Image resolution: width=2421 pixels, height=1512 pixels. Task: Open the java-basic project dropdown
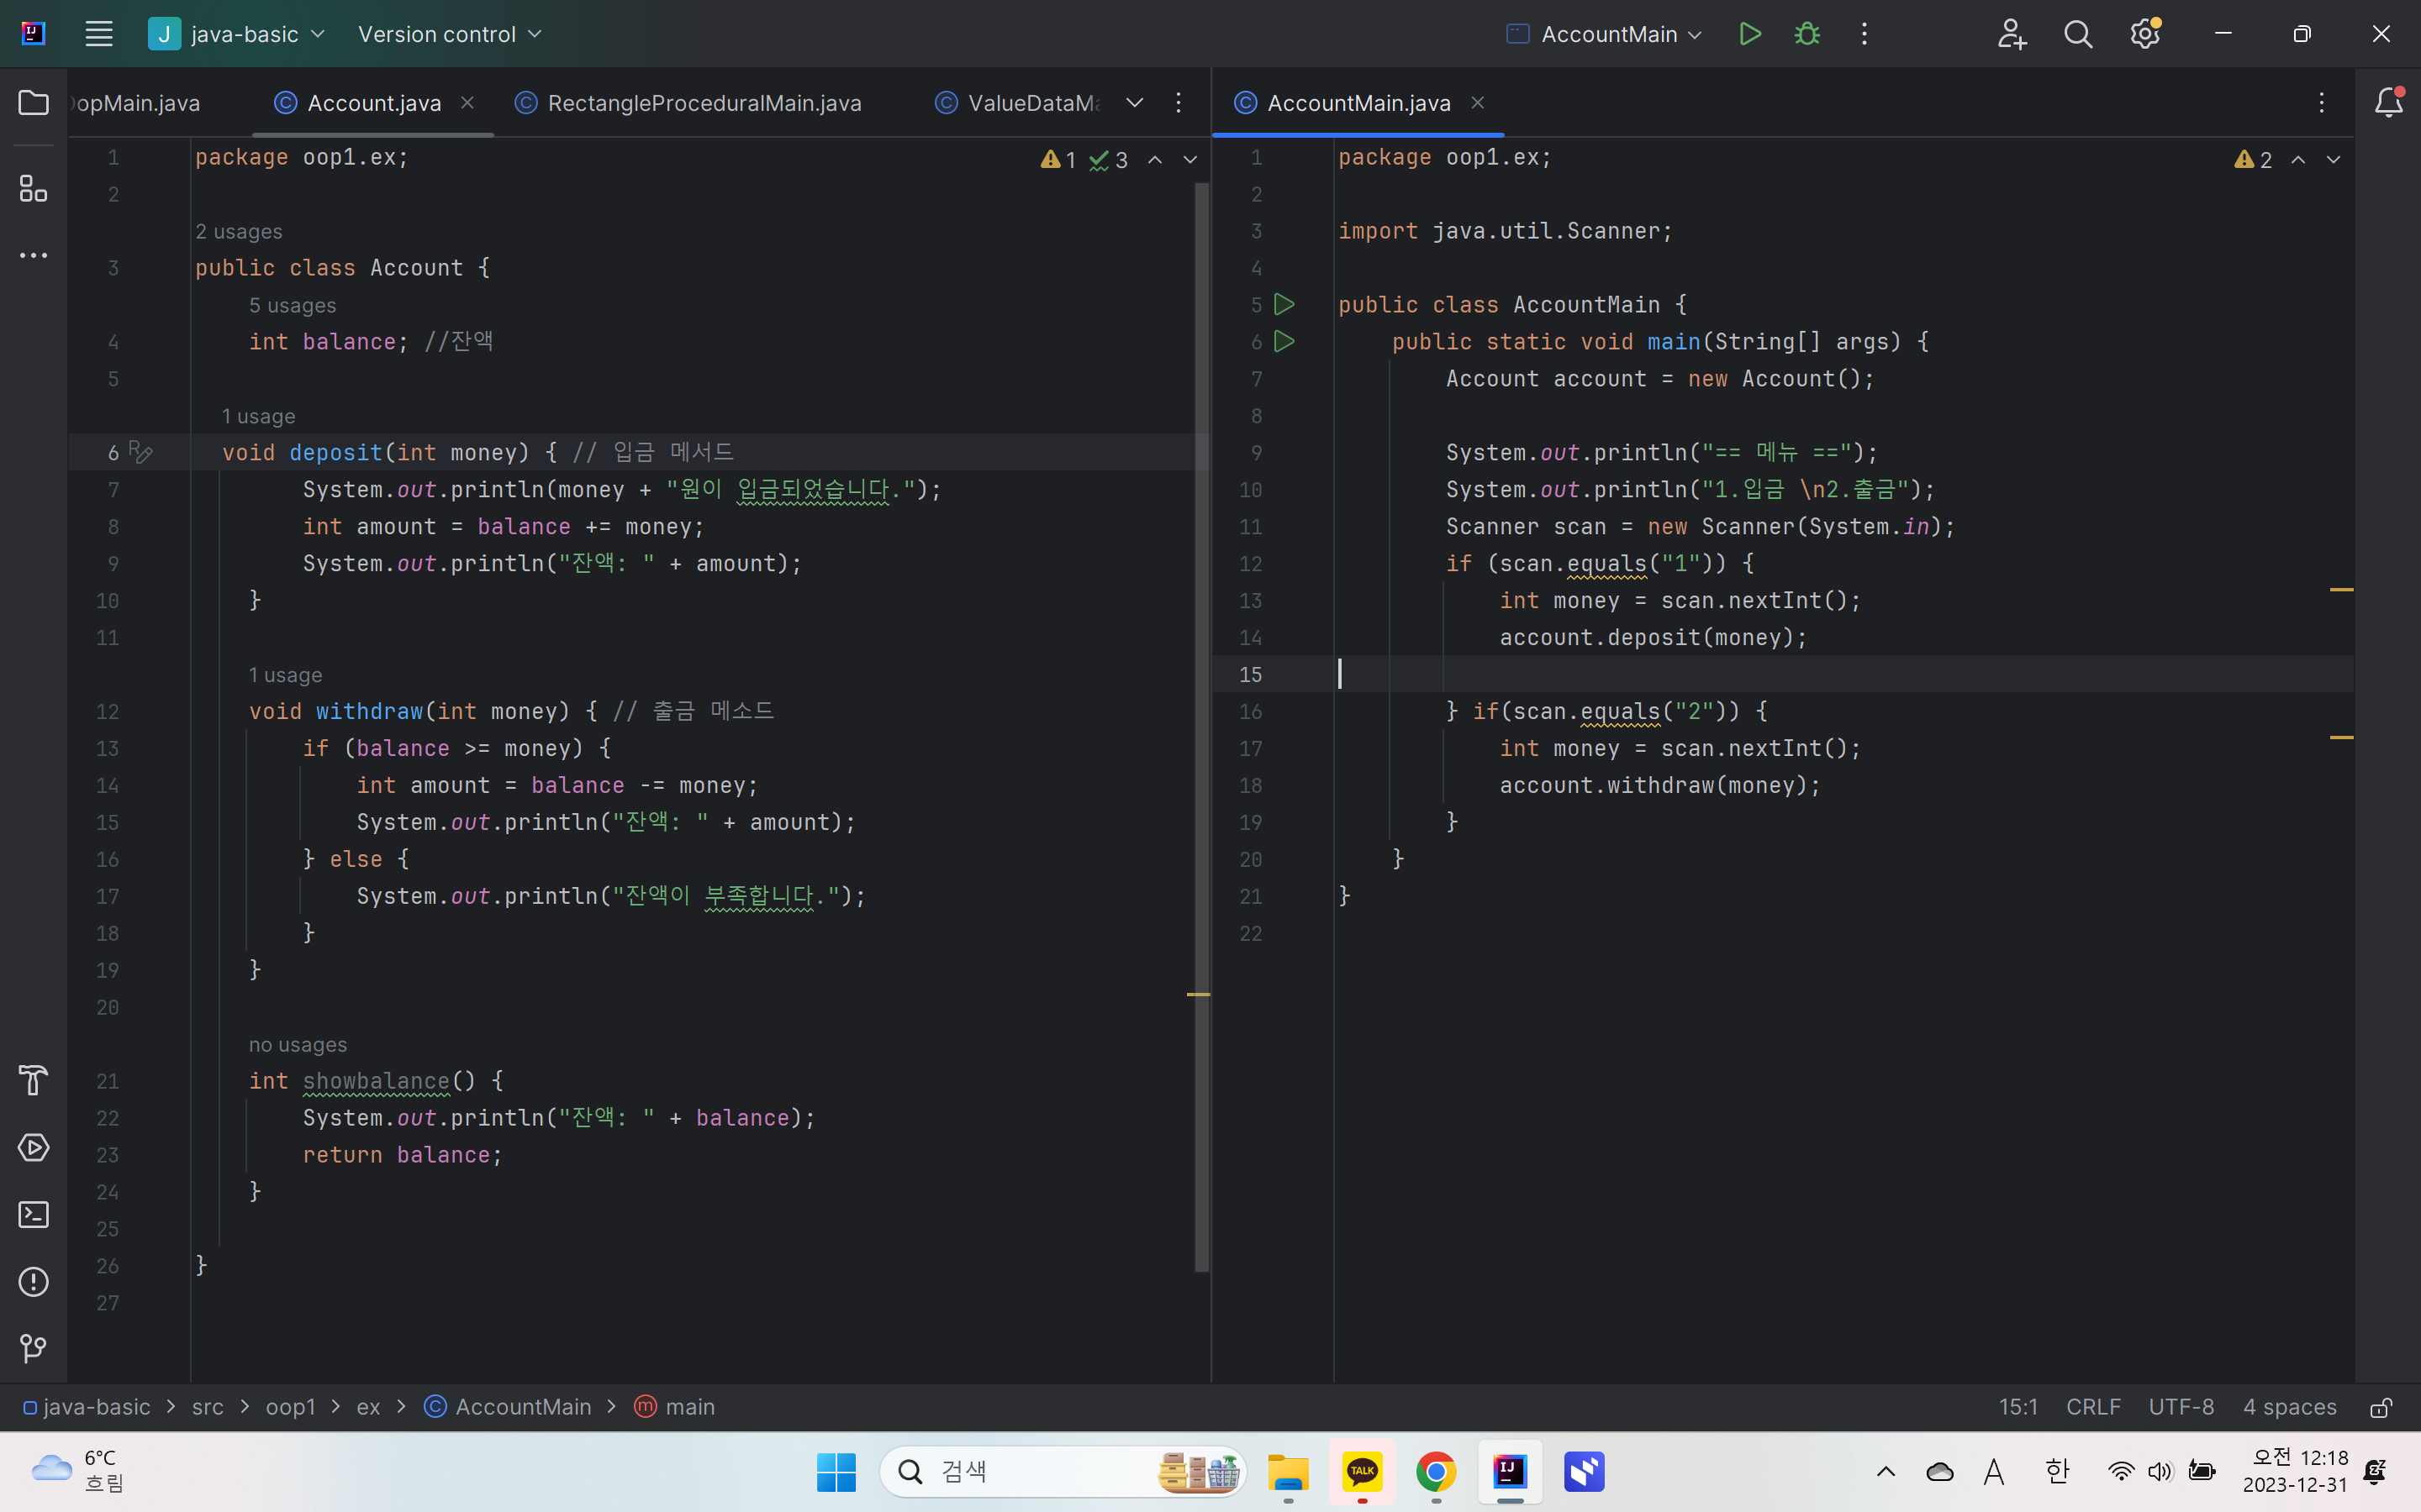(237, 34)
